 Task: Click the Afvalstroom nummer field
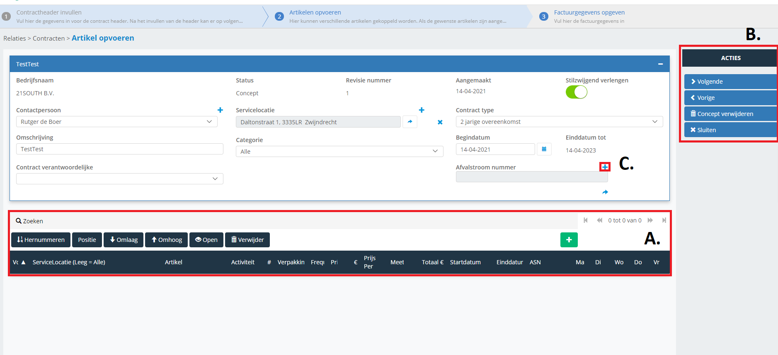tap(532, 177)
